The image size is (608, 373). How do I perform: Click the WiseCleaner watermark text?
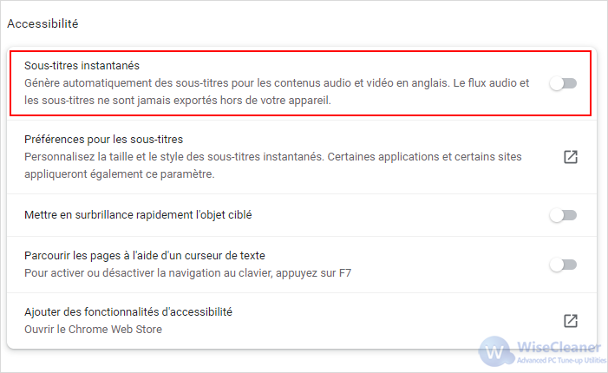tap(559, 347)
